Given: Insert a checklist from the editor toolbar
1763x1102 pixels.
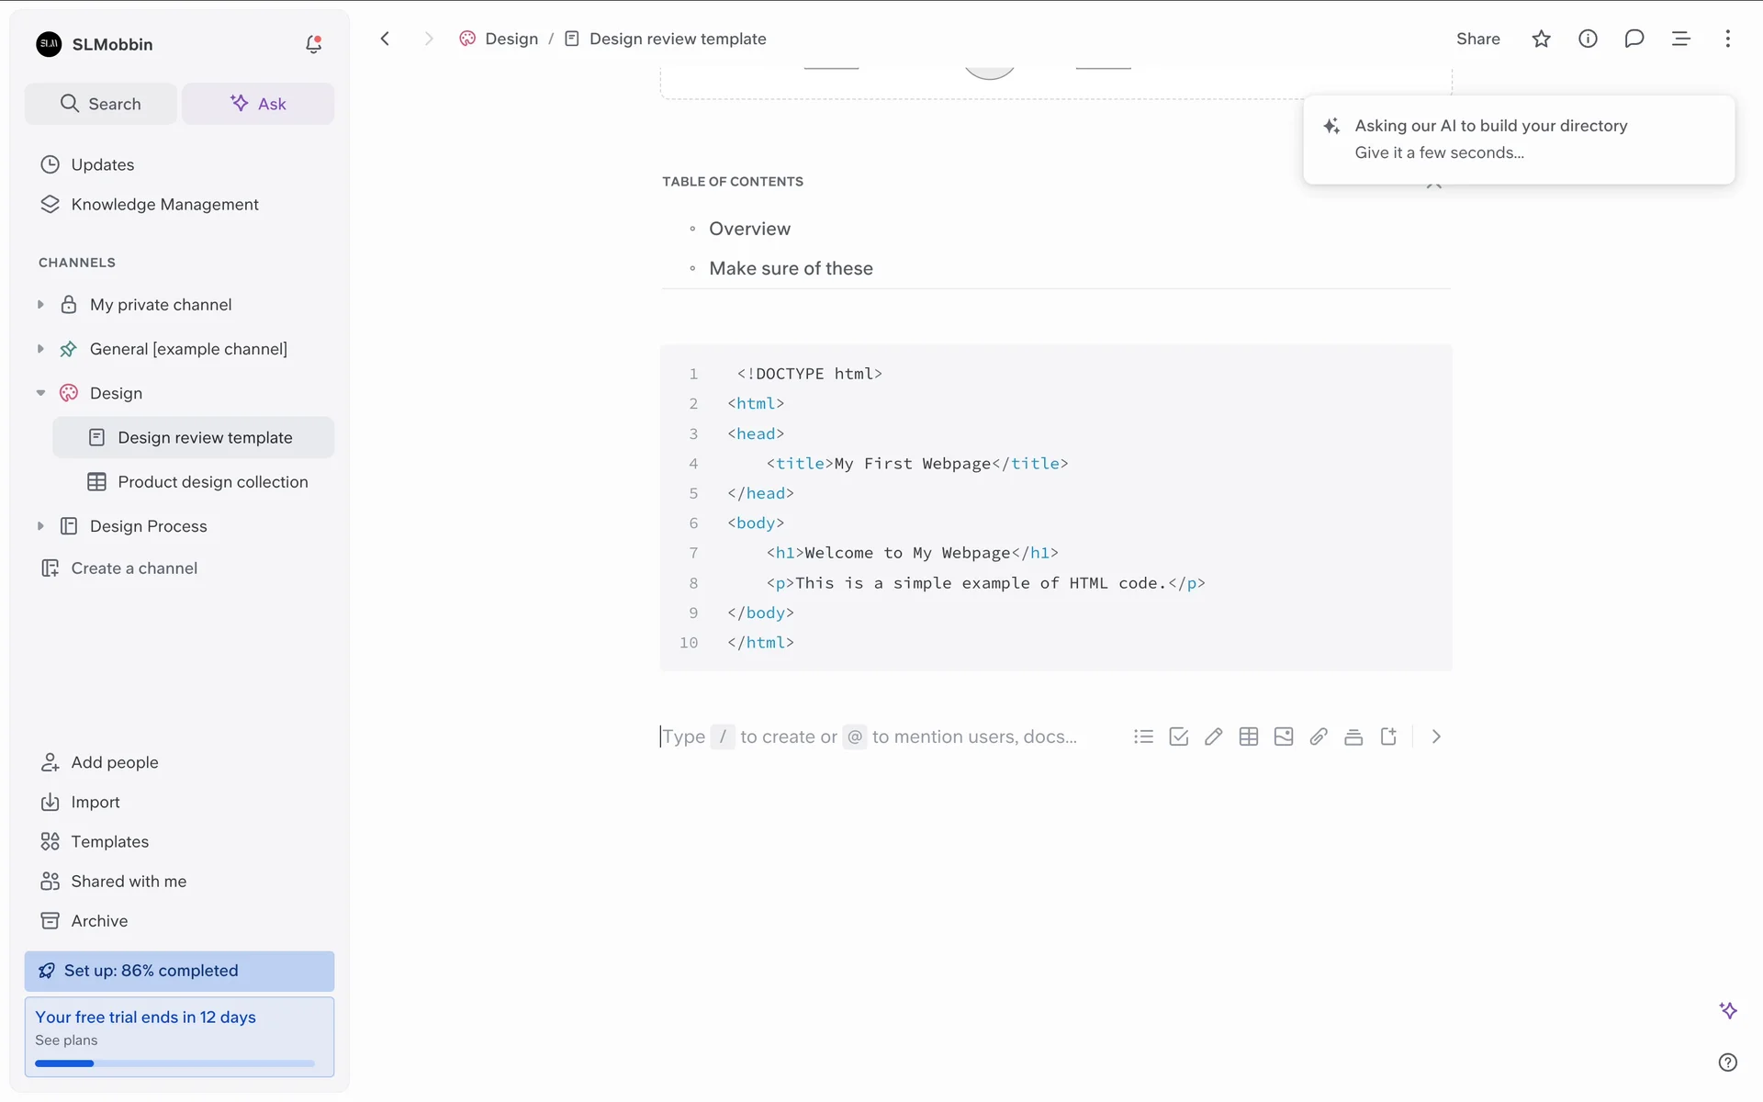Looking at the screenshot, I should click(x=1178, y=737).
